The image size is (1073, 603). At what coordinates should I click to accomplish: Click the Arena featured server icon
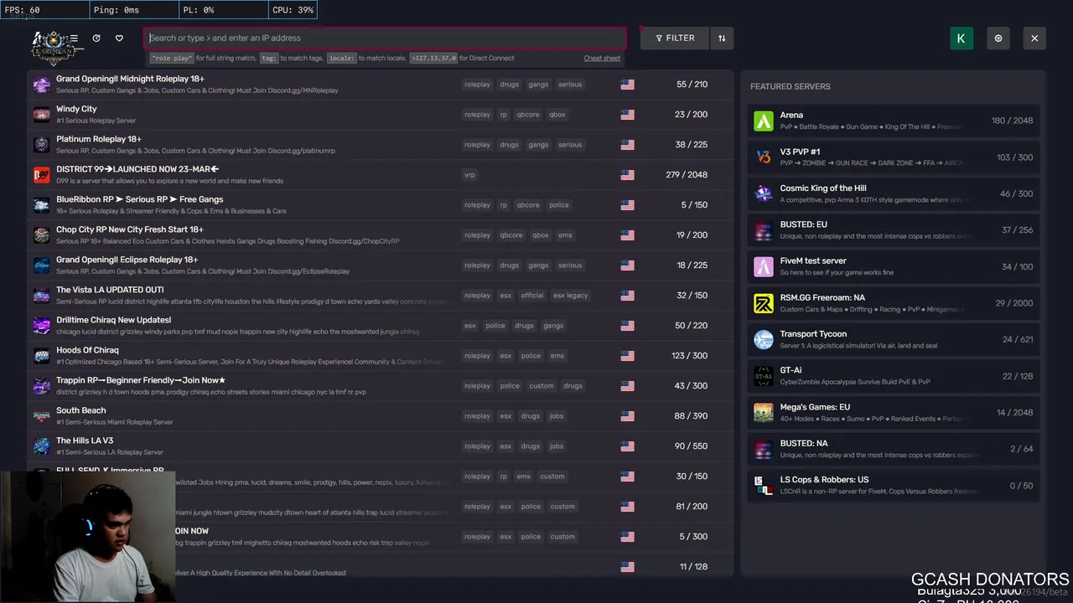tap(763, 121)
